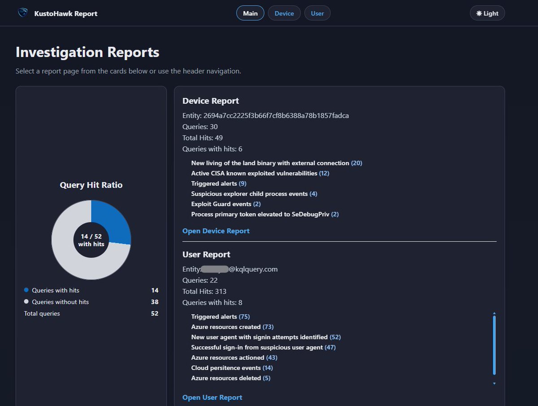Image resolution: width=538 pixels, height=406 pixels.
Task: Select device 'Triggered alerts (9)' row
Action: coord(219,183)
